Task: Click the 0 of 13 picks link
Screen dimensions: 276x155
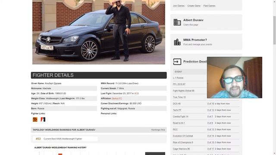Action: point(211,130)
